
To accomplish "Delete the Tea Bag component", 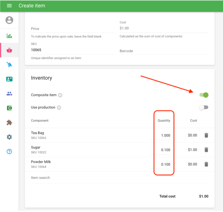I will [206, 135].
